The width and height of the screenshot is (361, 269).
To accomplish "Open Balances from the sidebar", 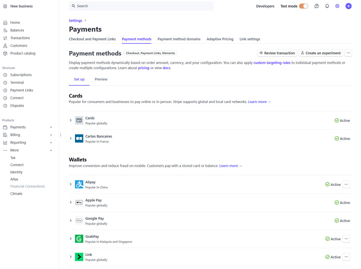I will (x=17, y=30).
